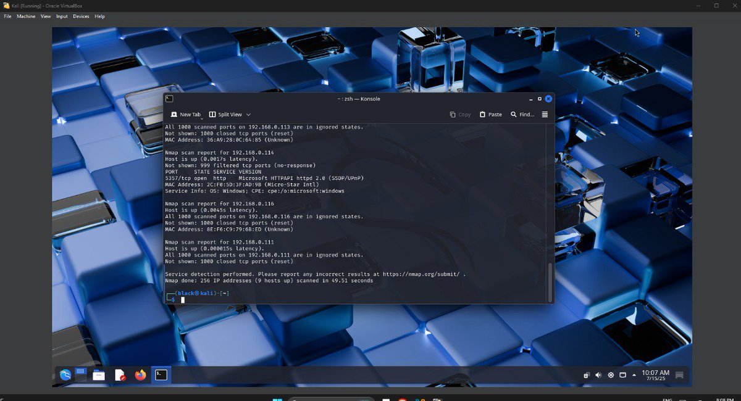Click the grayed-out Copy button
The width and height of the screenshot is (741, 401).
click(x=460, y=114)
